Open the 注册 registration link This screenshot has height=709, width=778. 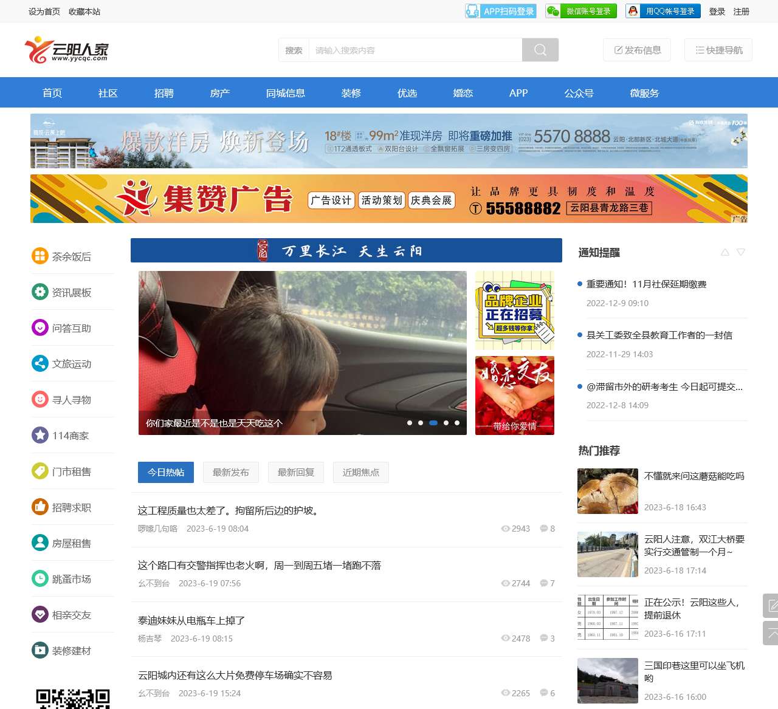tap(742, 11)
